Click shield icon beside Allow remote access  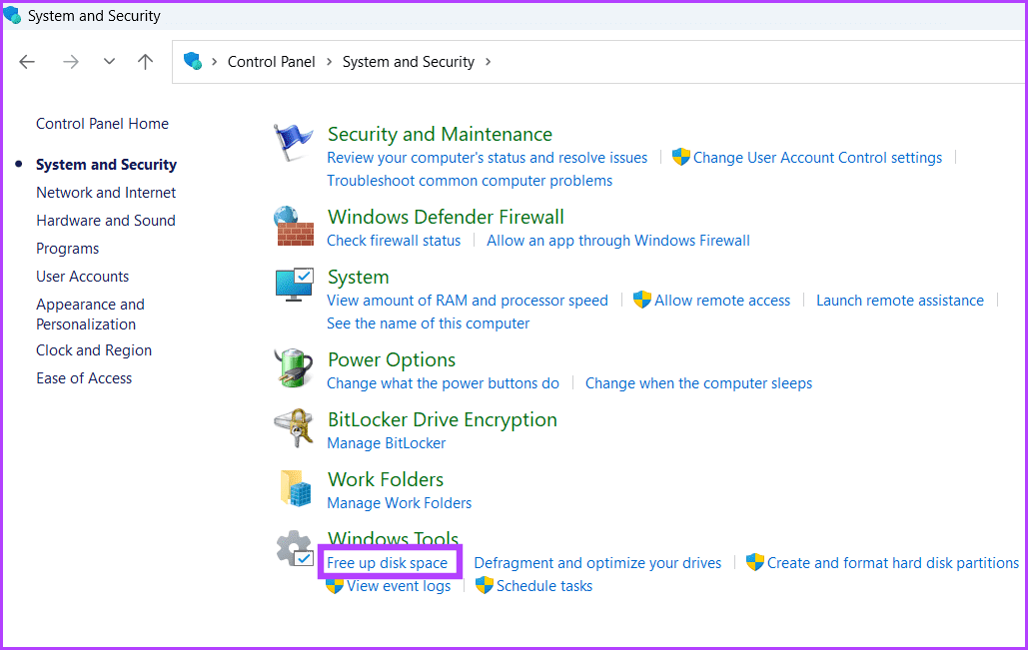pos(641,301)
